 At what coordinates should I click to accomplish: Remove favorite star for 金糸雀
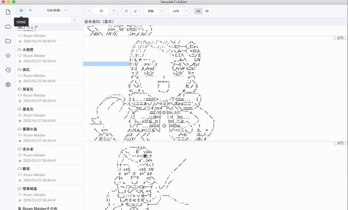(x=20, y=161)
